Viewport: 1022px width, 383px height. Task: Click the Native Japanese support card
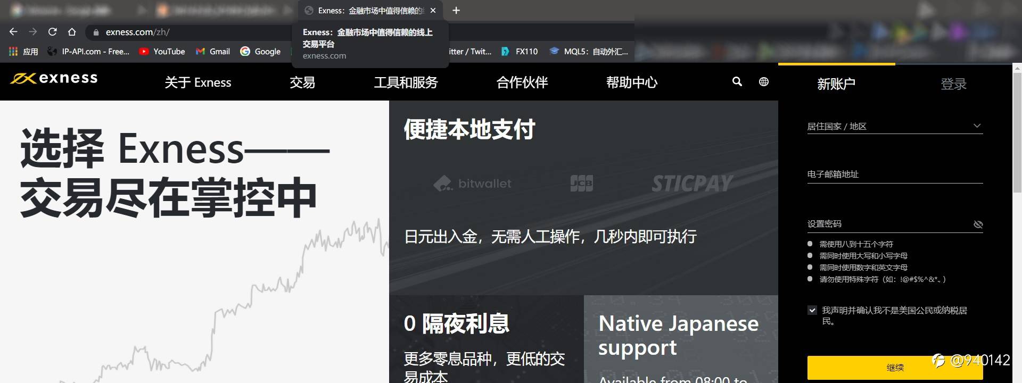coord(681,339)
